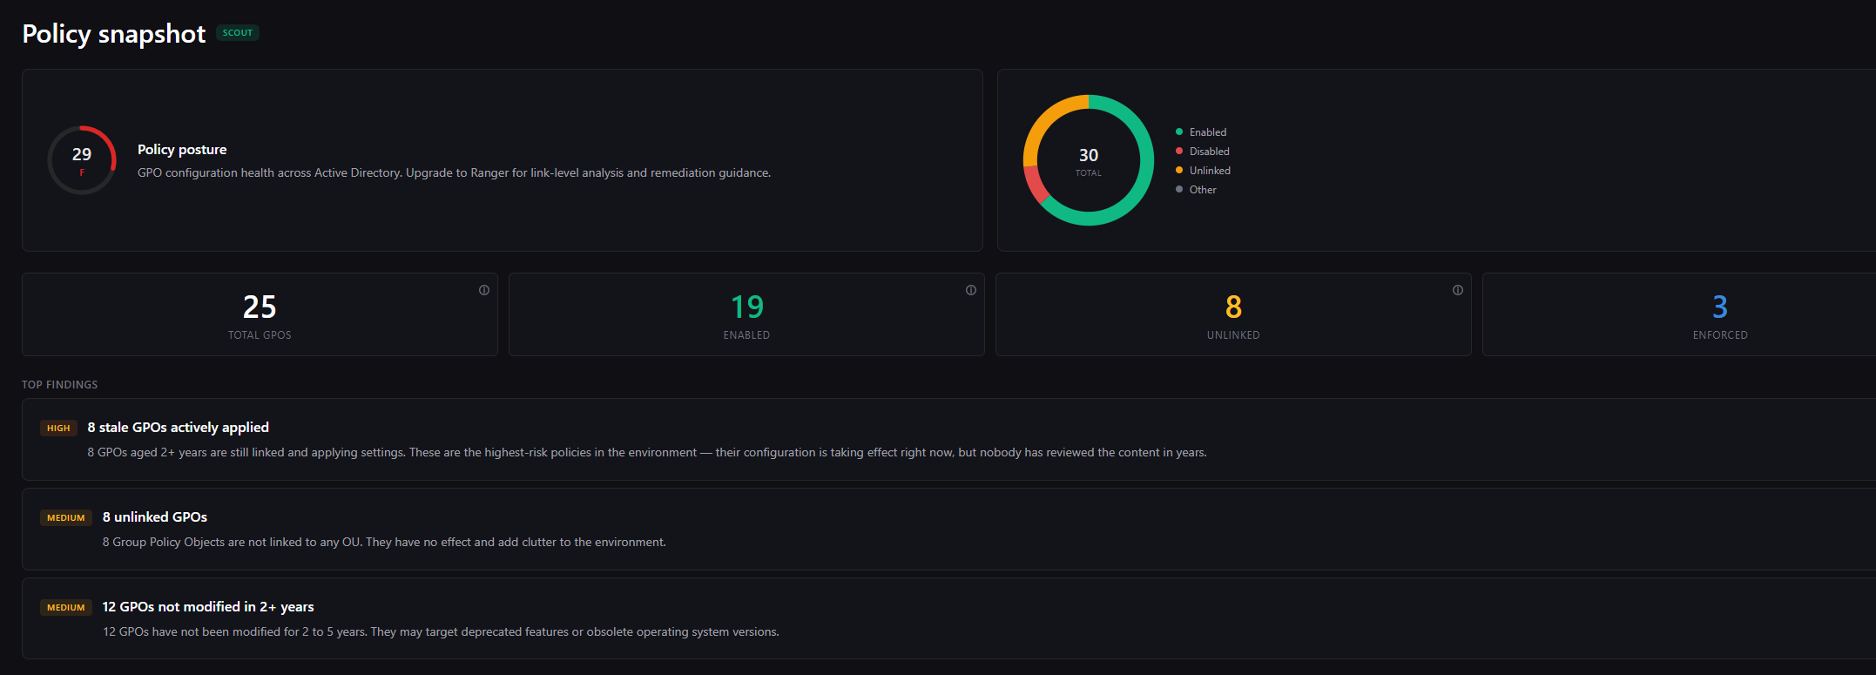
Task: Click the GPO configuration health description text
Action: (x=454, y=173)
